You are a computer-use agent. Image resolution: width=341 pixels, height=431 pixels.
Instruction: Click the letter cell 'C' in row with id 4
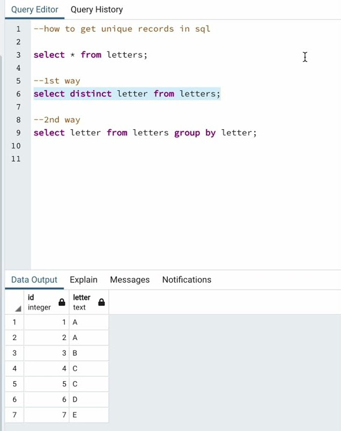89,368
